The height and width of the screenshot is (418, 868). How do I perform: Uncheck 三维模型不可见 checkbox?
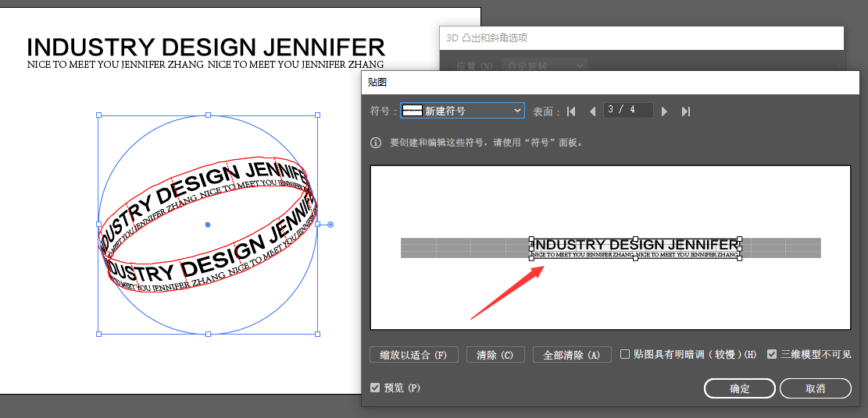(x=772, y=354)
